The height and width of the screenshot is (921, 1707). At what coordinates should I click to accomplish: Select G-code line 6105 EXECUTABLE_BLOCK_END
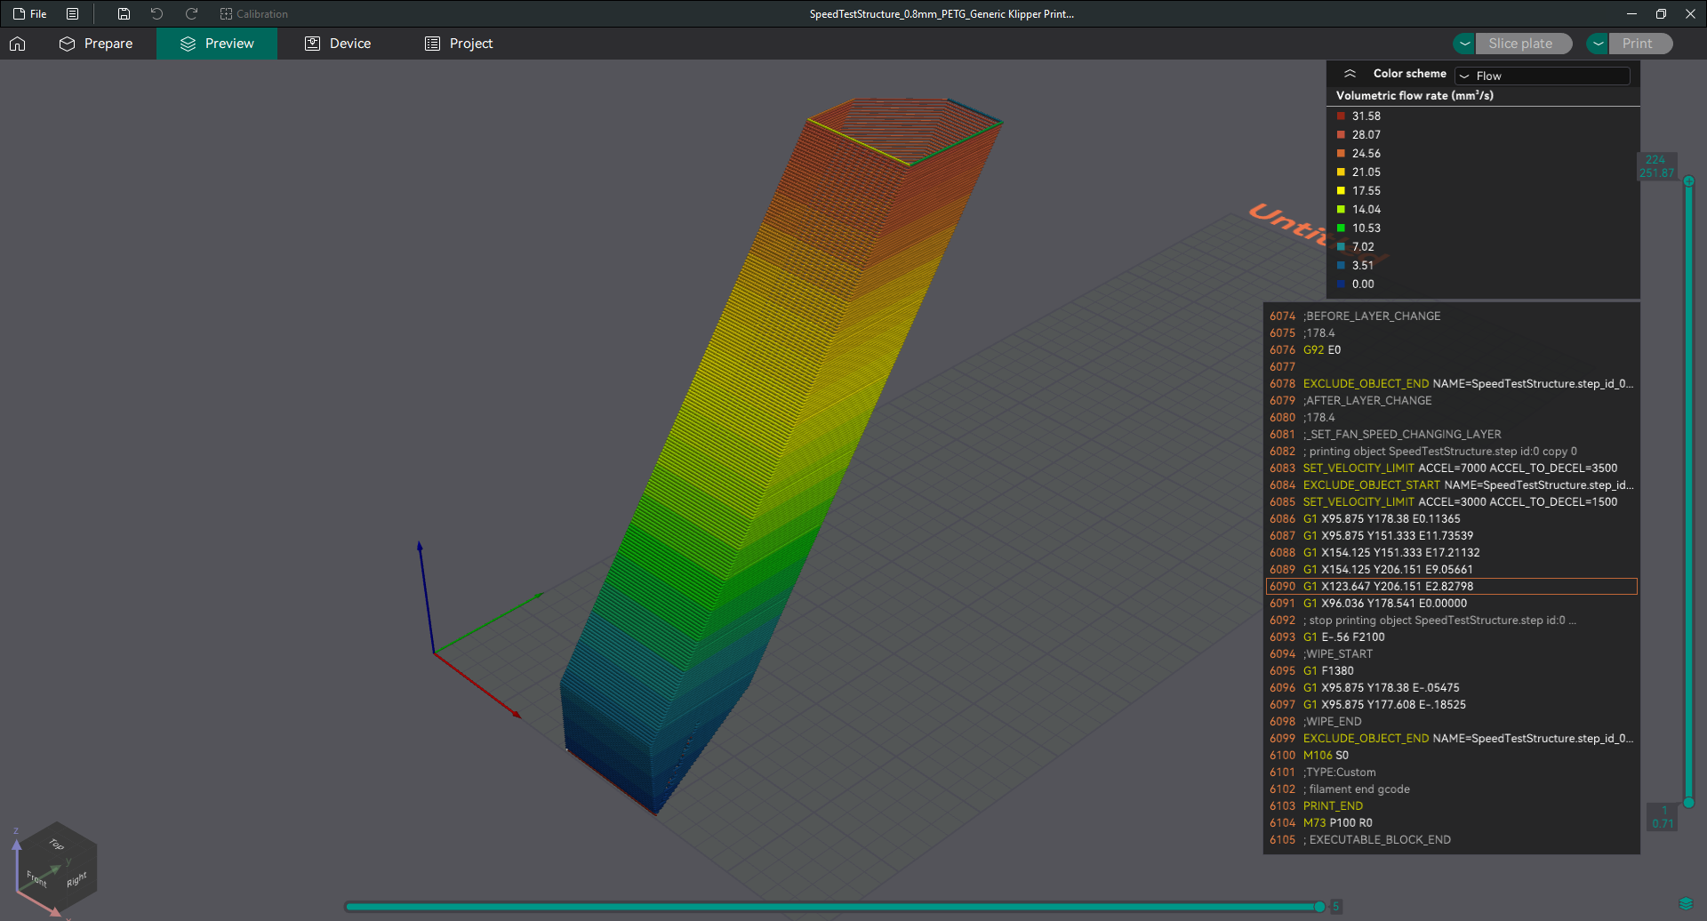(1451, 840)
